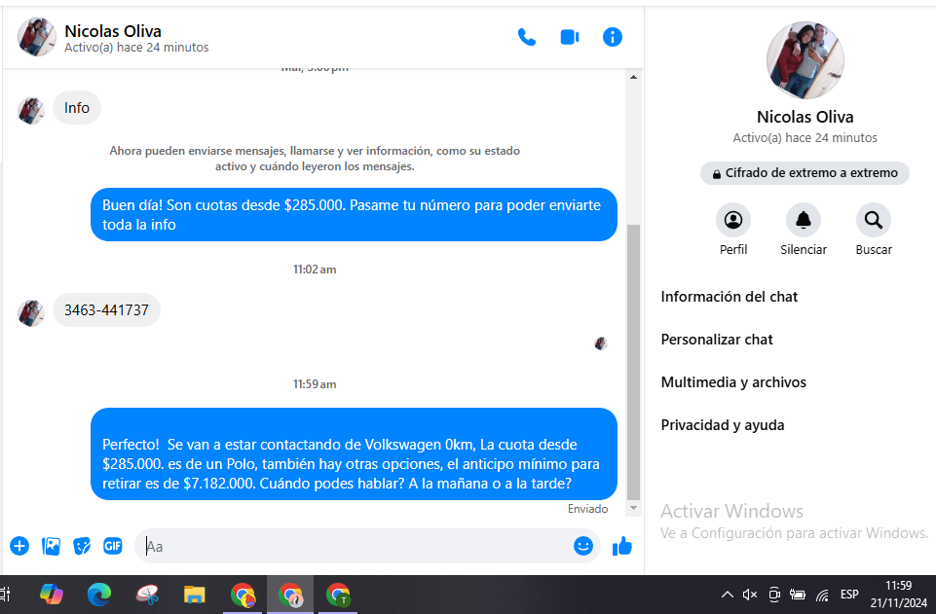Open the clock showing 11:59 21/11/2024
This screenshot has width=936, height=614.
[898, 595]
